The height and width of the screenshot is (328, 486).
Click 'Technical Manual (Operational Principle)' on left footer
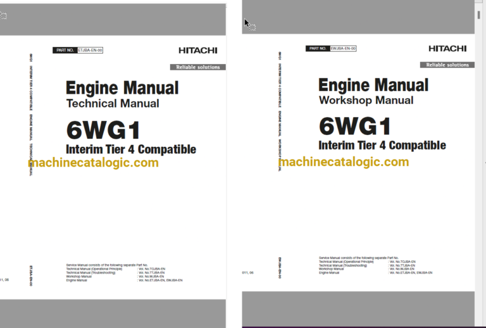94,269
